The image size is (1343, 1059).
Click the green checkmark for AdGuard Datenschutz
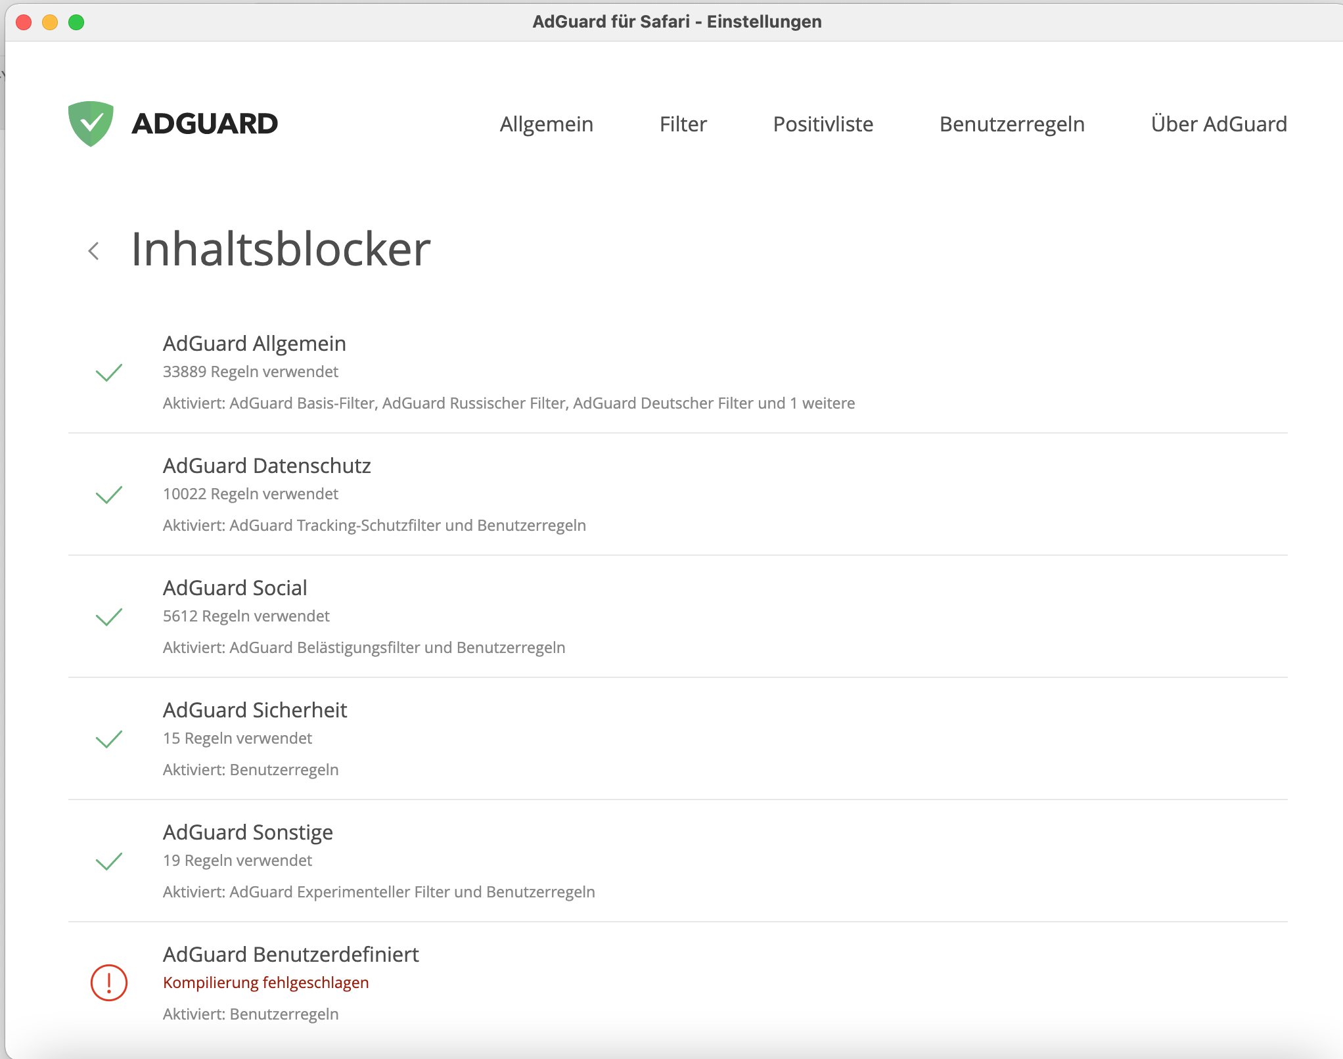pyautogui.click(x=109, y=495)
